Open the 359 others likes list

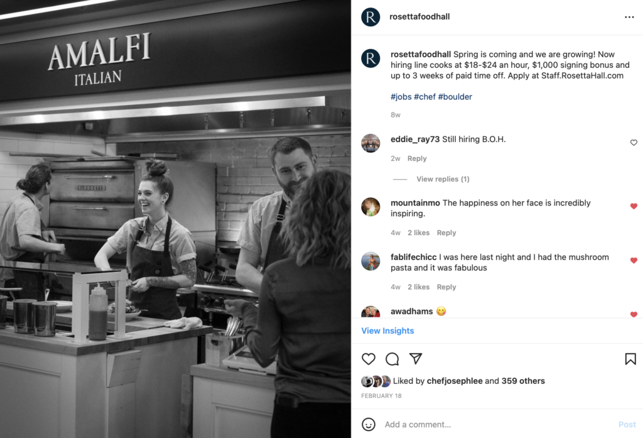[523, 381]
